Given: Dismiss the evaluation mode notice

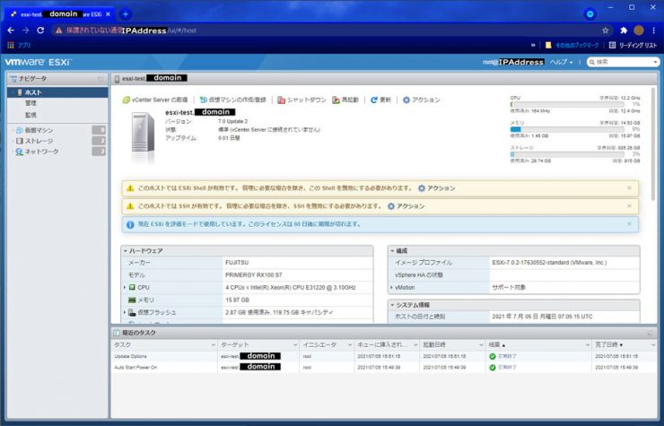Looking at the screenshot, I should pyautogui.click(x=629, y=223).
